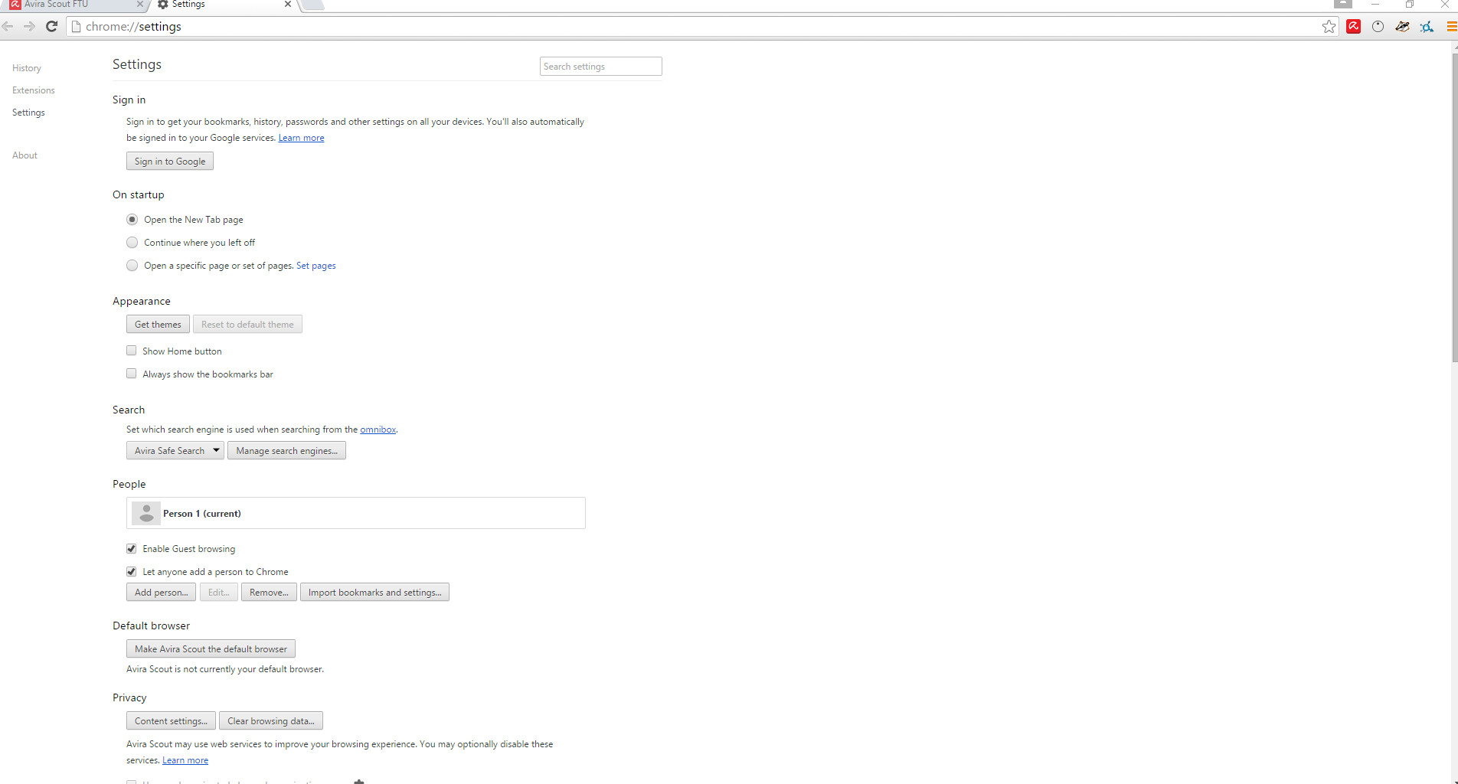Open the omnibox link
The height and width of the screenshot is (784, 1458).
tap(378, 430)
